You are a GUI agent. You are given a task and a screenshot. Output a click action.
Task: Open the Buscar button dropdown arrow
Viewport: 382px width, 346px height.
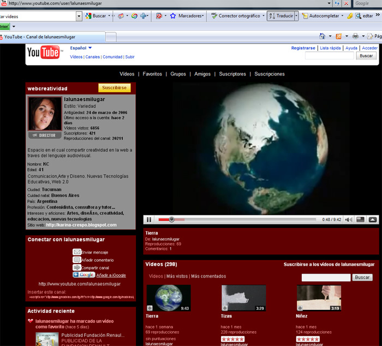point(109,16)
